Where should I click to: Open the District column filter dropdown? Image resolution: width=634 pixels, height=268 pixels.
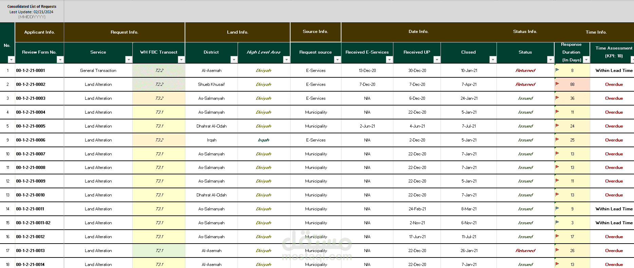(x=234, y=60)
